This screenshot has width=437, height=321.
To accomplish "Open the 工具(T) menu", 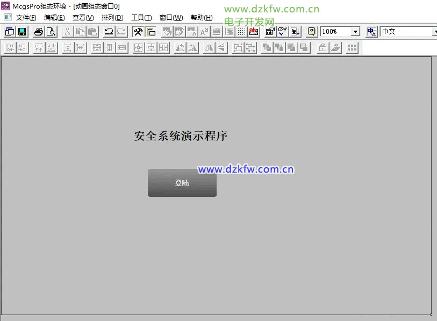I will tap(141, 18).
